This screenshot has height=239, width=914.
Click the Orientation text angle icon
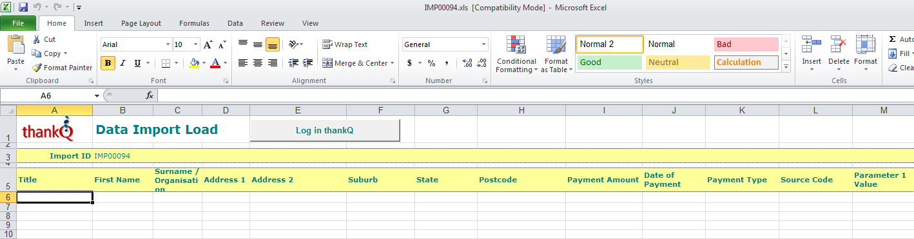pyautogui.click(x=293, y=44)
